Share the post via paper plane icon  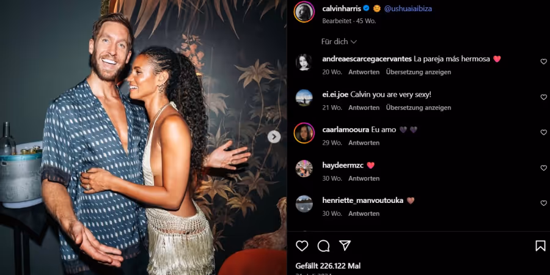[x=345, y=246]
